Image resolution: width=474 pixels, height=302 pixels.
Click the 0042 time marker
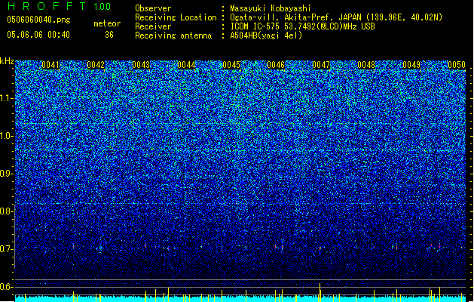(96, 65)
